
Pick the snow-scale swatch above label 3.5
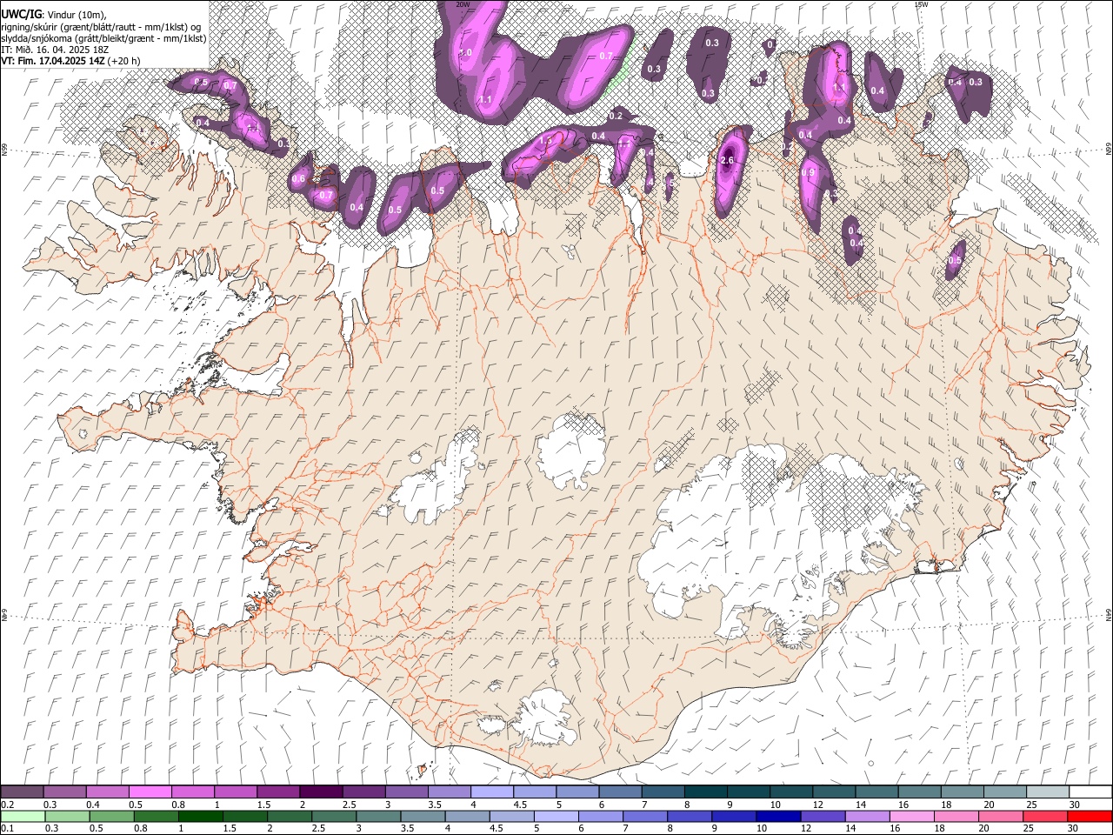[x=450, y=792]
